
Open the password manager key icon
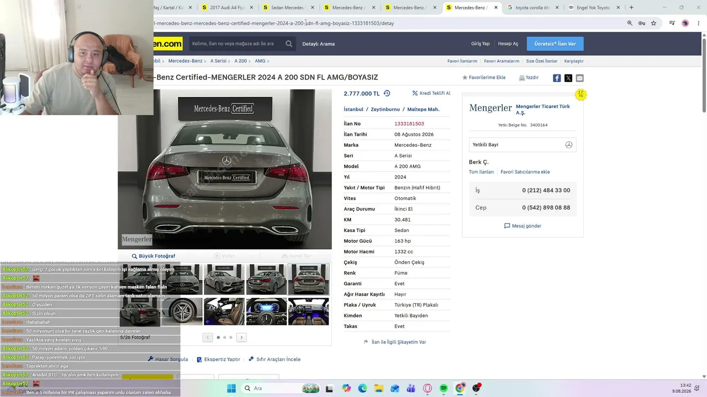tap(642, 23)
